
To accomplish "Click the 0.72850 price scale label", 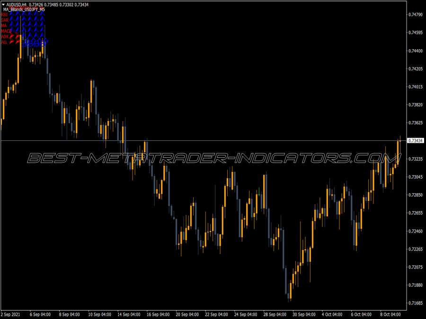I will (x=416, y=195).
